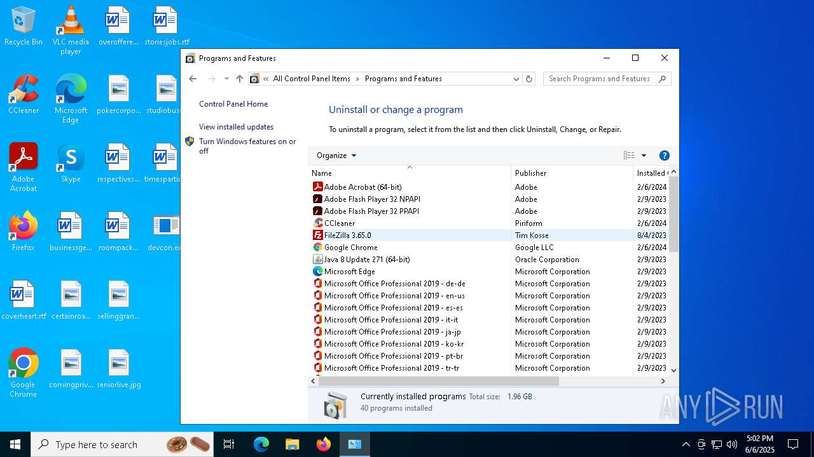Sort list by Name column header
The image size is (814, 457).
pos(410,173)
